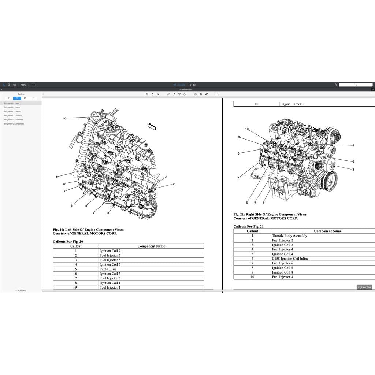The image size is (375, 375).
Task: Enter fullscreen presentation mode
Action: (217, 94)
